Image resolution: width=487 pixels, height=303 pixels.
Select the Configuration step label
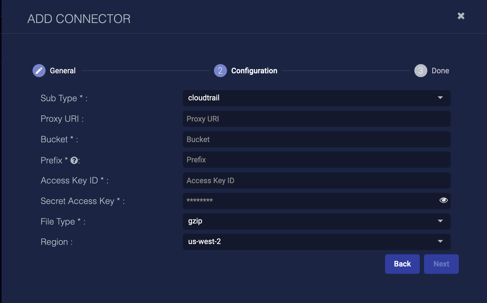coord(254,71)
